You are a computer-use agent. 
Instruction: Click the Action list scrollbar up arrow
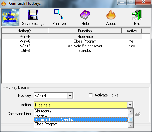tap(131, 112)
